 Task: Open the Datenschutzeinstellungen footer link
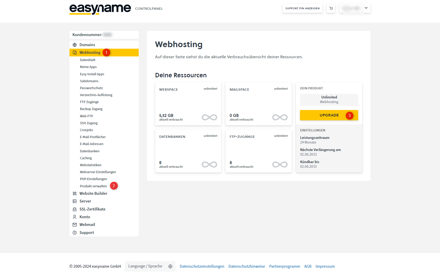(x=202, y=266)
